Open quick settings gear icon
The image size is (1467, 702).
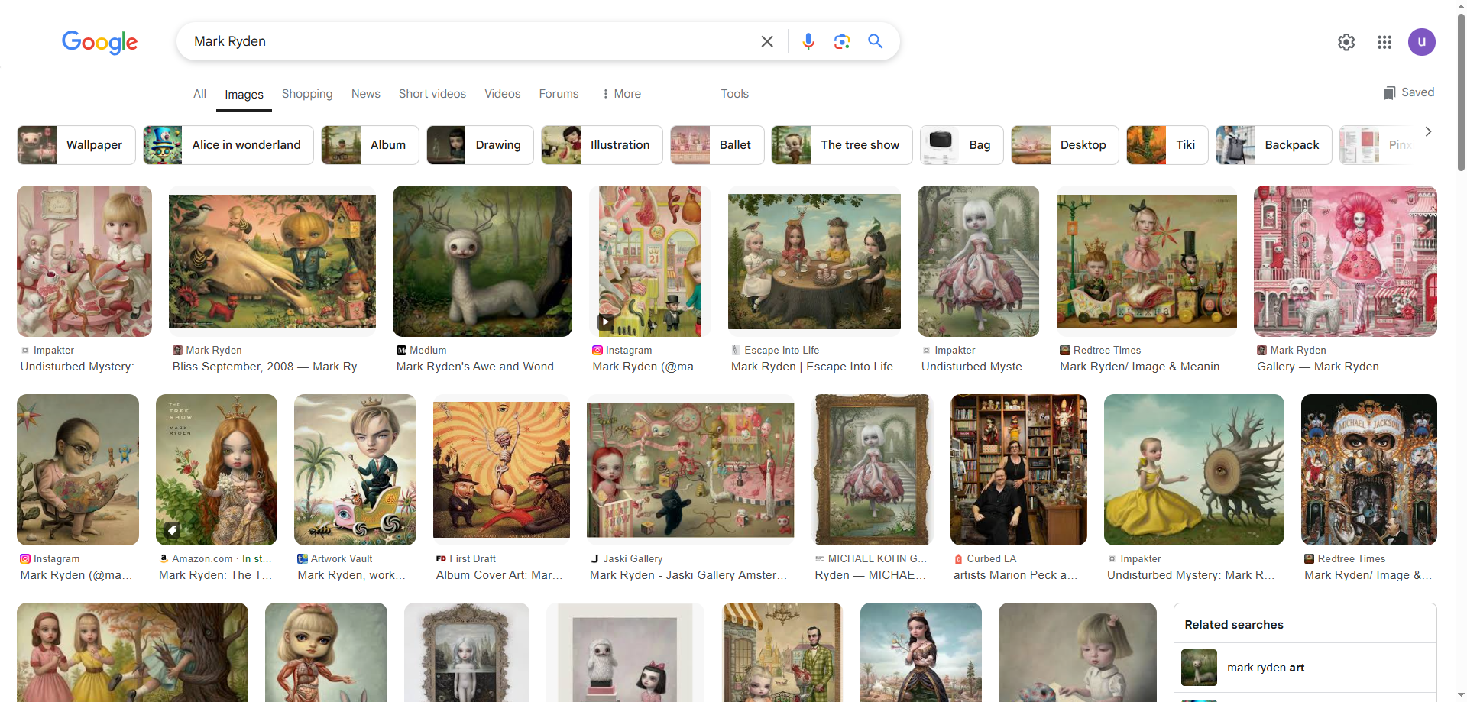coord(1346,42)
